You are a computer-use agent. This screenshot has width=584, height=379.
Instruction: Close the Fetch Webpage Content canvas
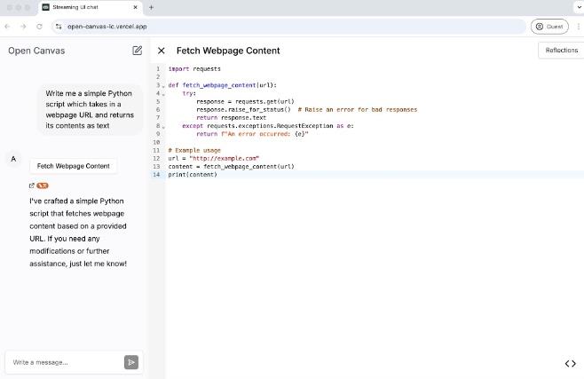tap(162, 51)
